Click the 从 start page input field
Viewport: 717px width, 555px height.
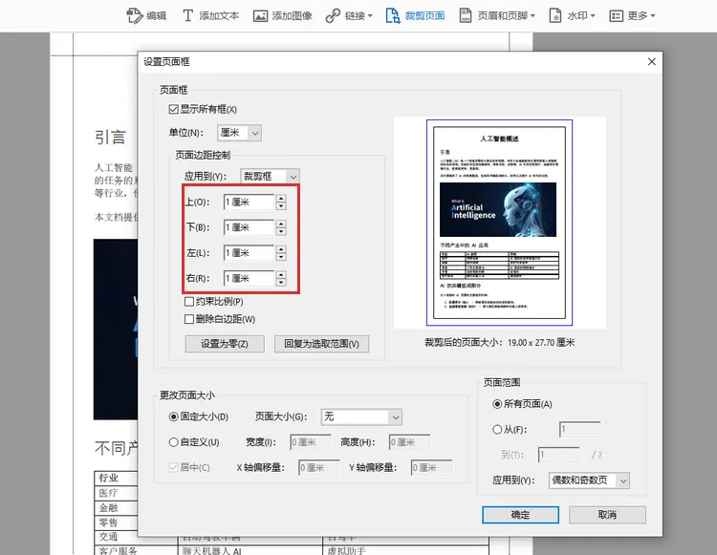click(x=580, y=429)
